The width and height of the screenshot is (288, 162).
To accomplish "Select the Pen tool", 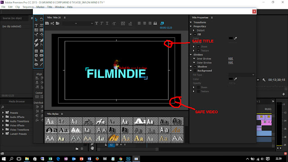I will (x=36, y=40).
